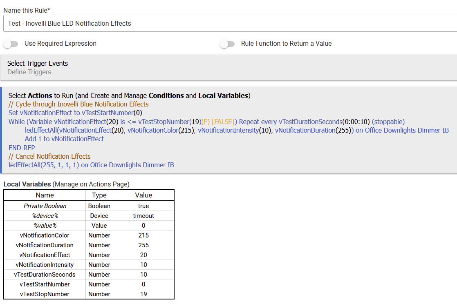
Task: Click the Name column header
Action: point(45,195)
